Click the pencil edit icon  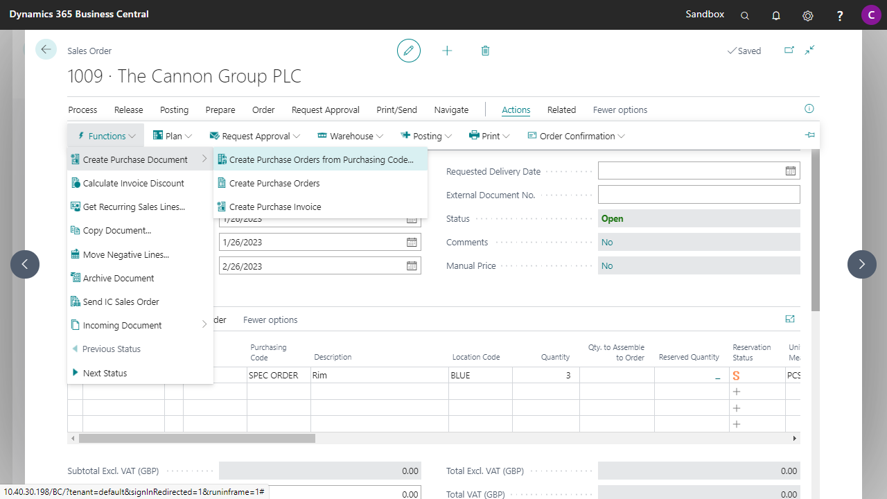pyautogui.click(x=409, y=51)
